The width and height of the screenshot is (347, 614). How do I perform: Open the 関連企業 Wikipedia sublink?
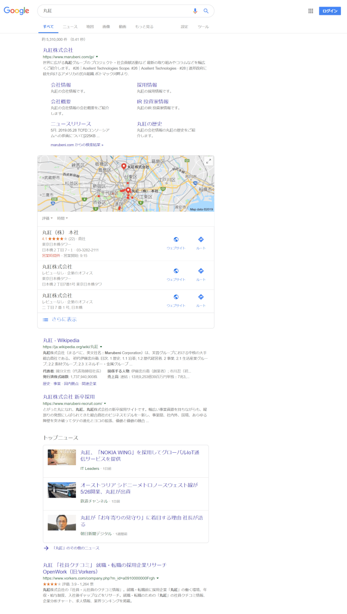tap(89, 384)
